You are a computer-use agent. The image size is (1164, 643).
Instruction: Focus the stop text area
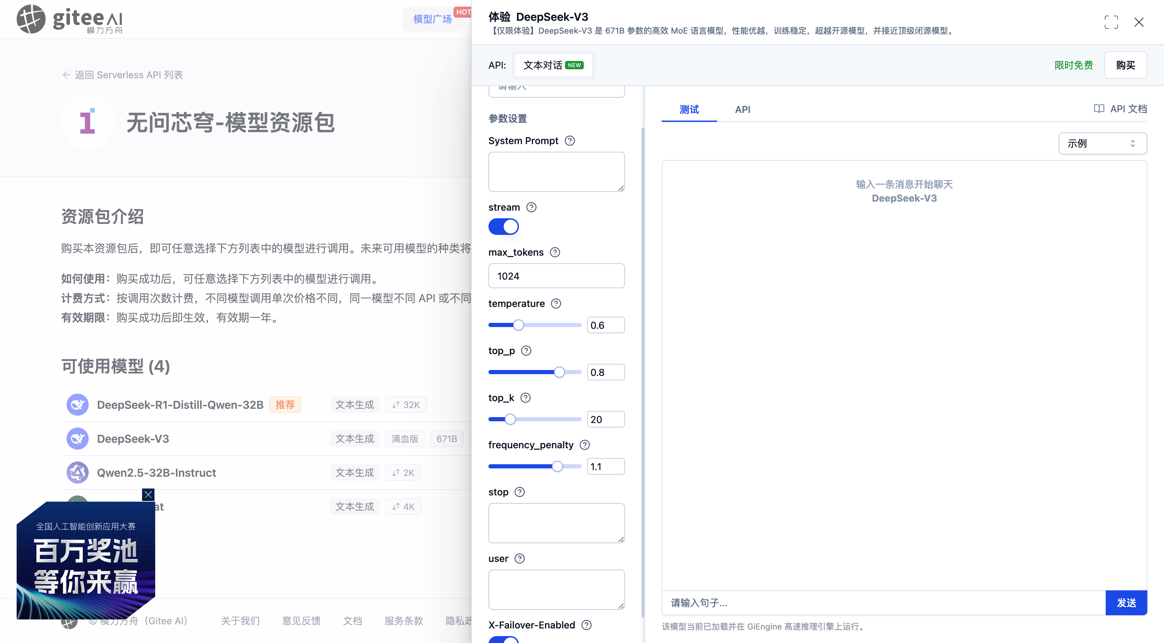pyautogui.click(x=556, y=523)
